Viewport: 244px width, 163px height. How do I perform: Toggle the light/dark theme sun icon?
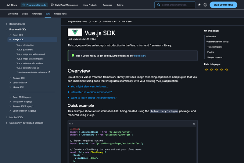tap(199, 5)
